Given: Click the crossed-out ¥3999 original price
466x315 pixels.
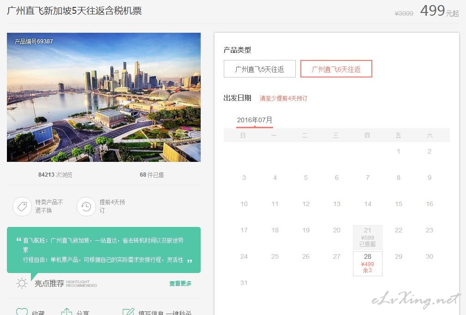Looking at the screenshot, I should click(x=404, y=13).
